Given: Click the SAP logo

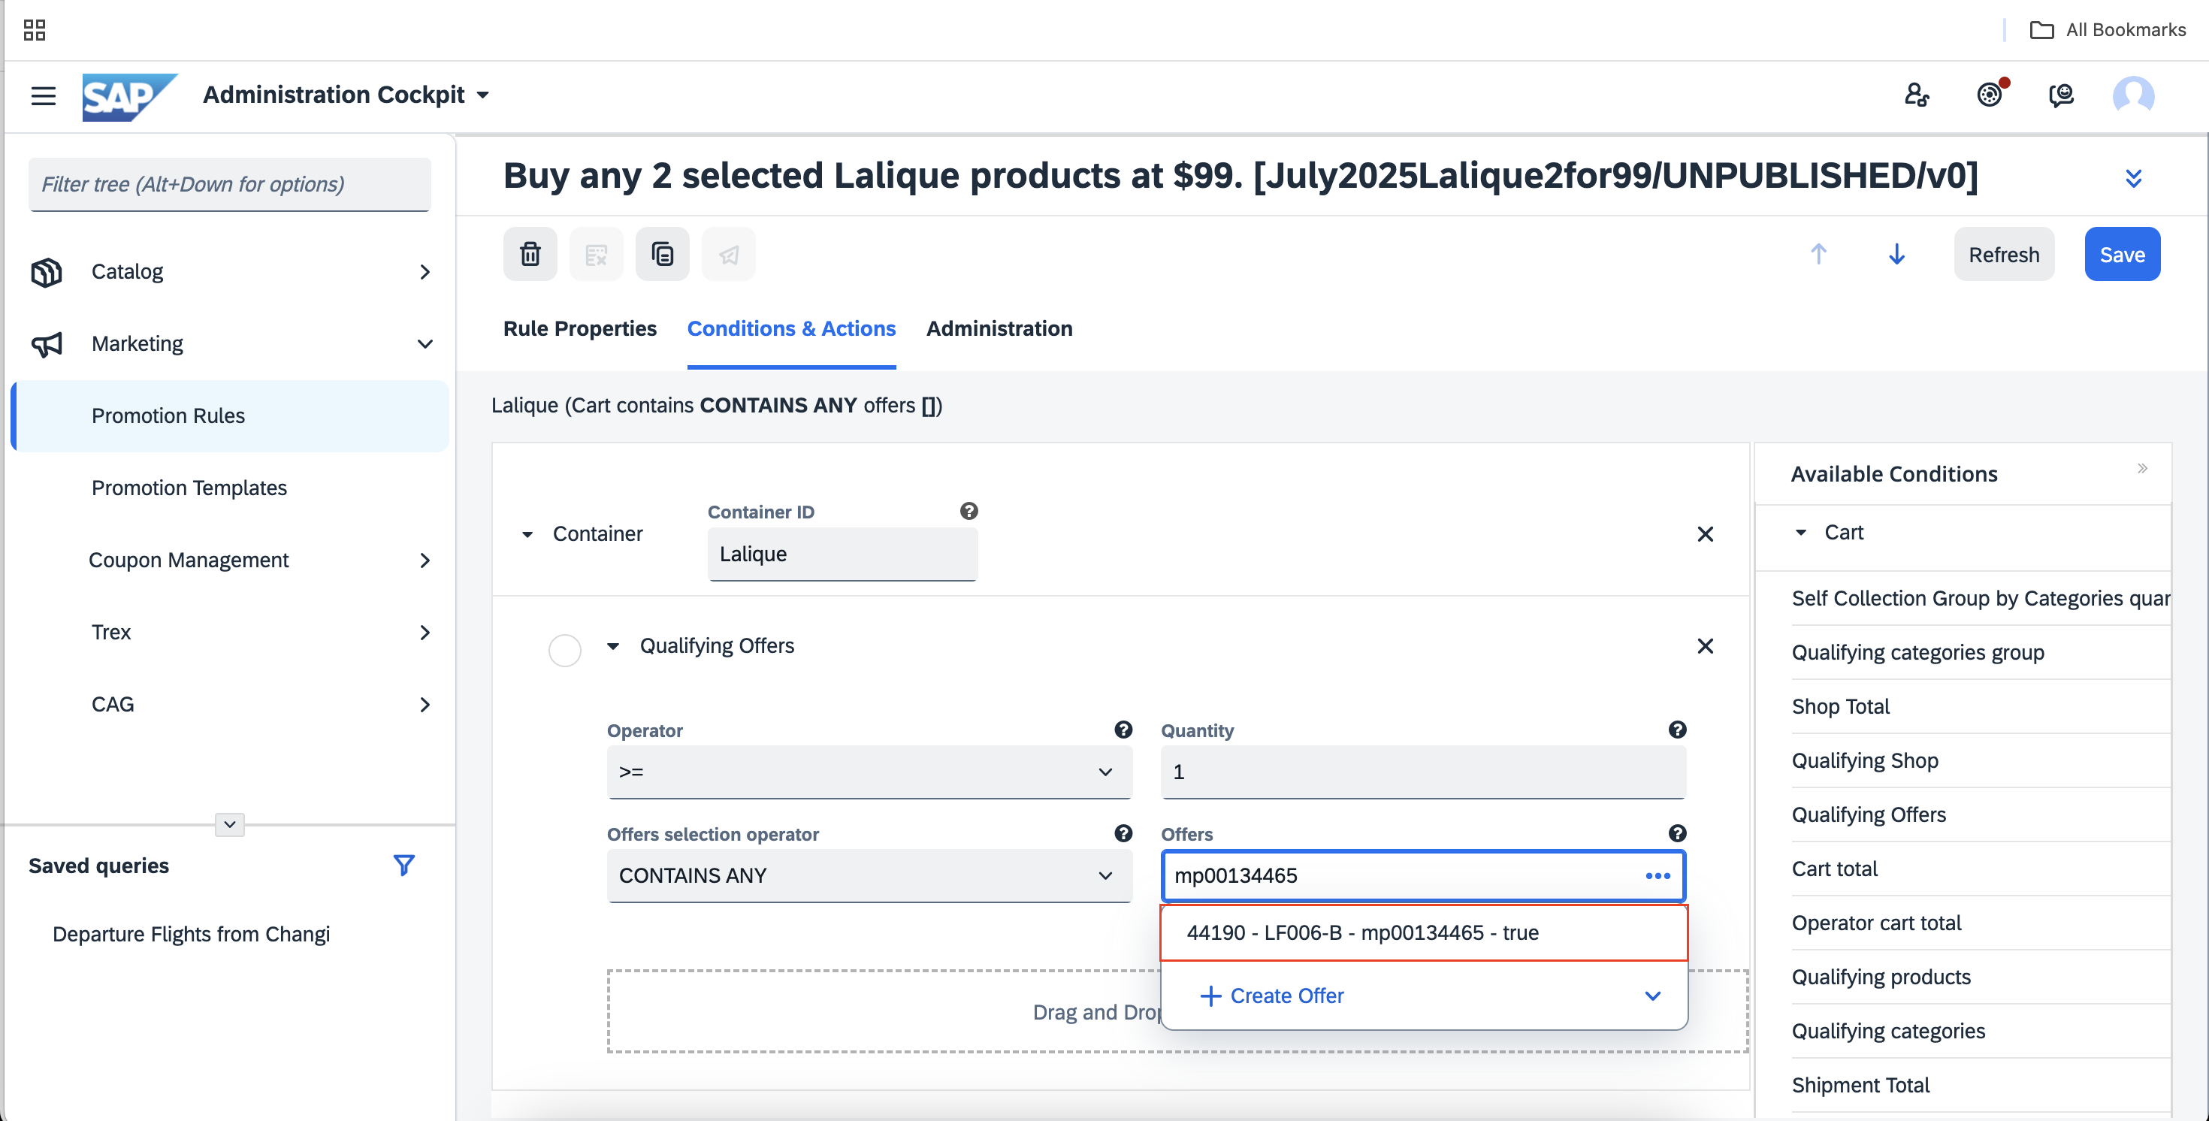Looking at the screenshot, I should tap(129, 96).
